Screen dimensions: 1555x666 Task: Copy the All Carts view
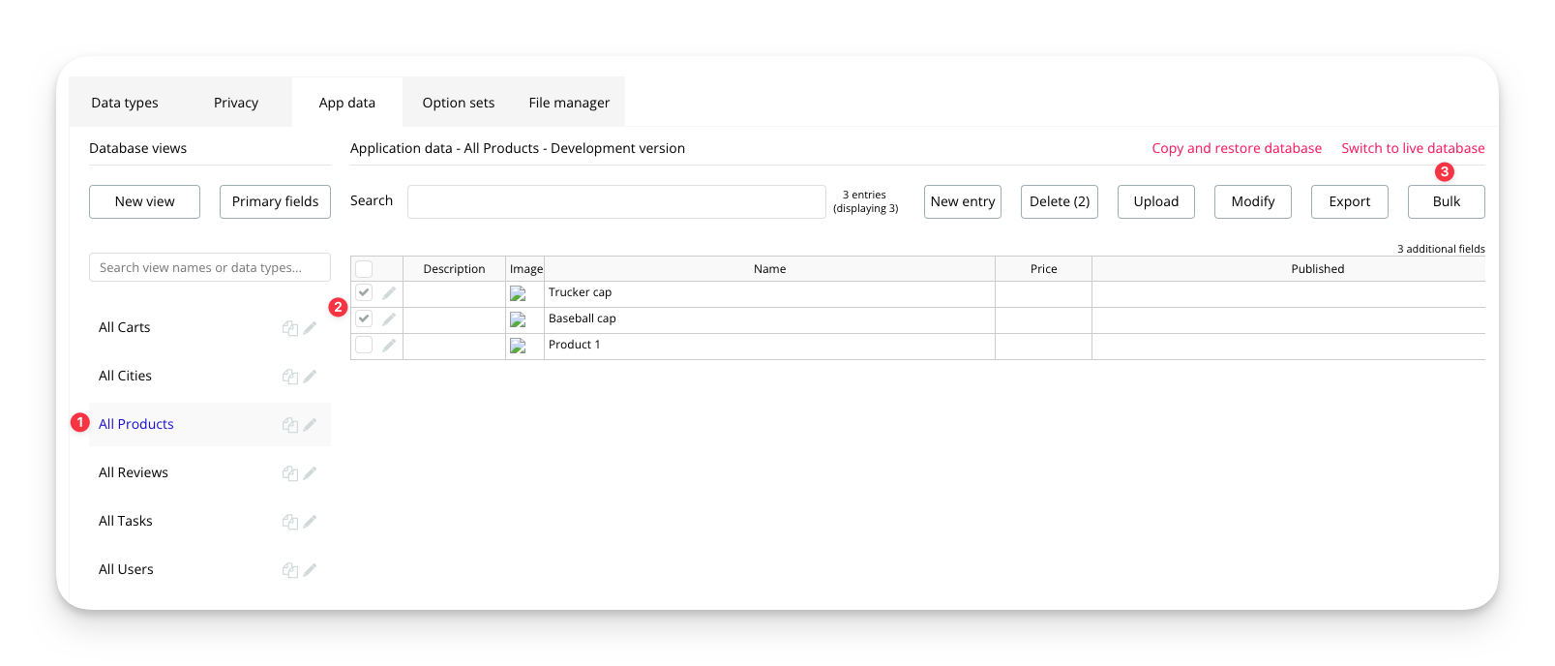pyautogui.click(x=289, y=328)
